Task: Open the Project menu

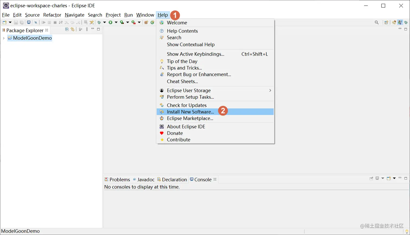Action: [x=113, y=15]
